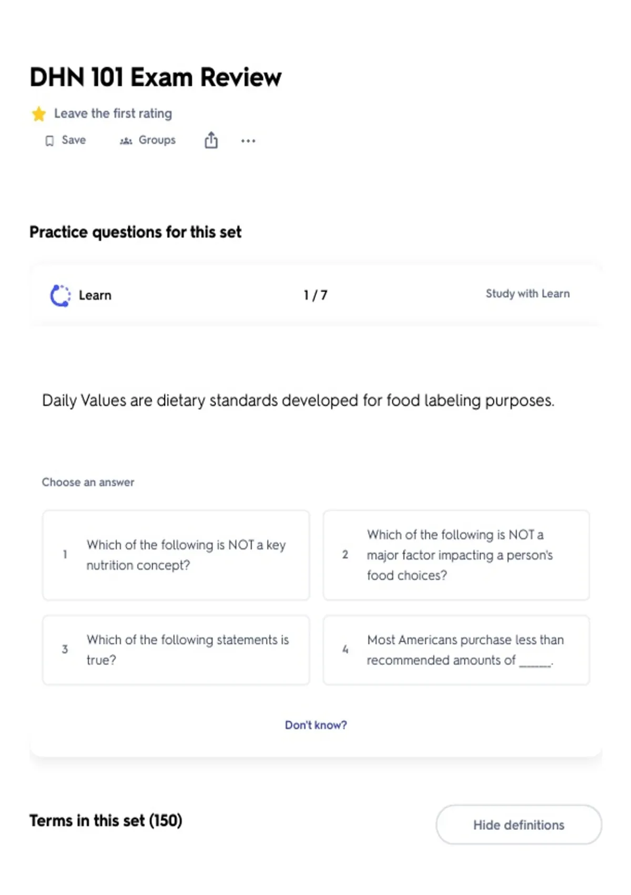Open Study with Learn link
Image resolution: width=631 pixels, height=895 pixels.
527,294
